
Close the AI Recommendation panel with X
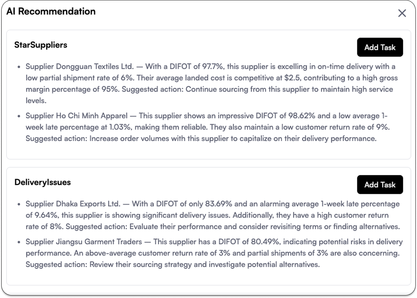tap(402, 13)
